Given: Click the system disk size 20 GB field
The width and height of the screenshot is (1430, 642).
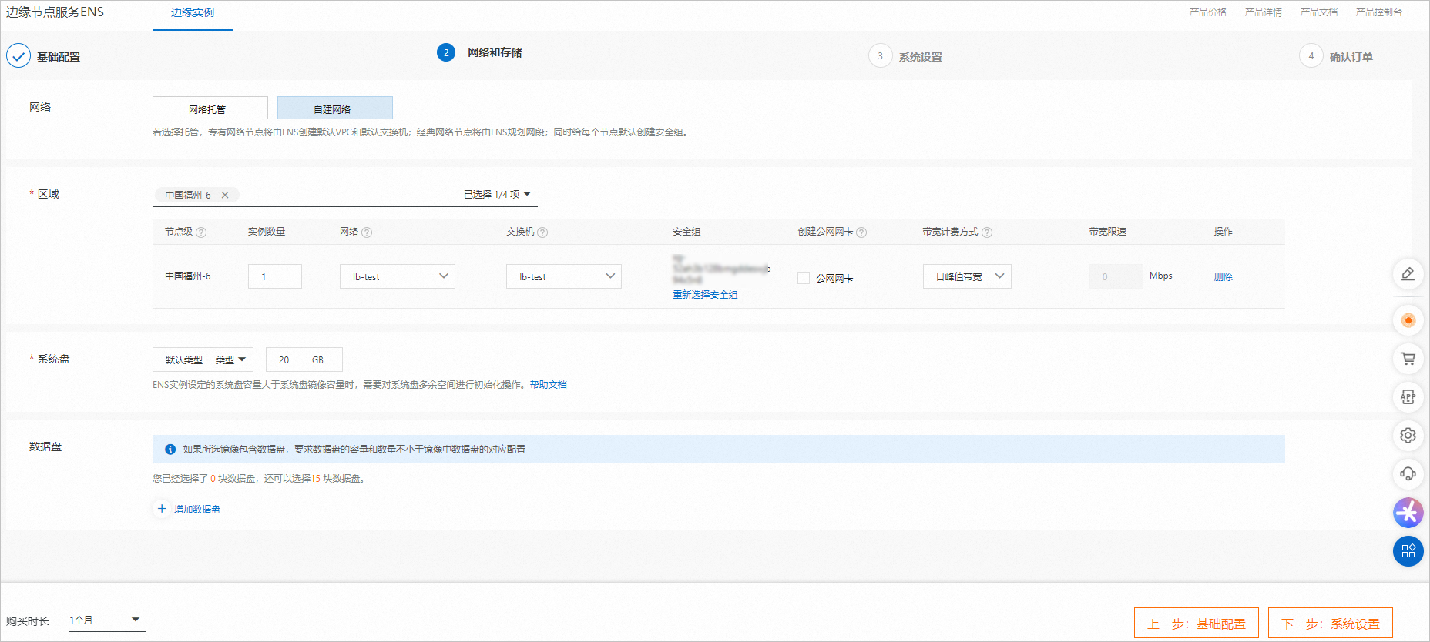Looking at the screenshot, I should click(x=304, y=359).
